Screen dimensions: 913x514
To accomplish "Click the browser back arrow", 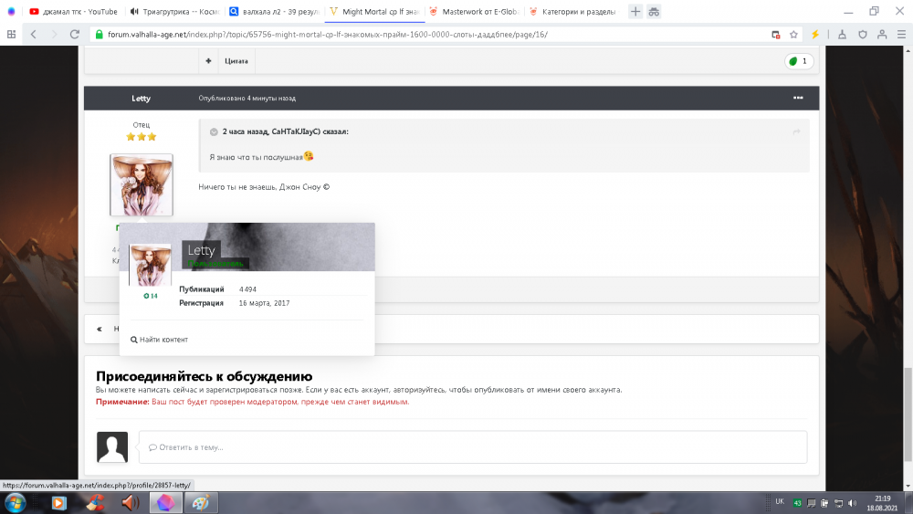I will (33, 34).
